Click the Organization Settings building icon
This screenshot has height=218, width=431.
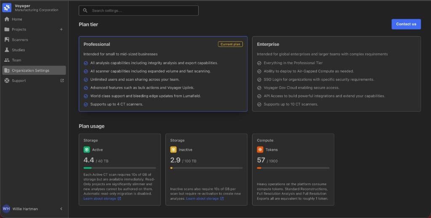pyautogui.click(x=7, y=70)
